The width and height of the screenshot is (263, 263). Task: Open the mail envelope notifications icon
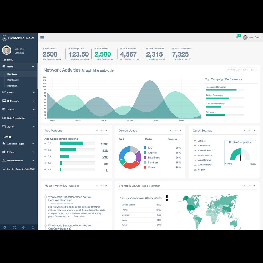pos(237,37)
